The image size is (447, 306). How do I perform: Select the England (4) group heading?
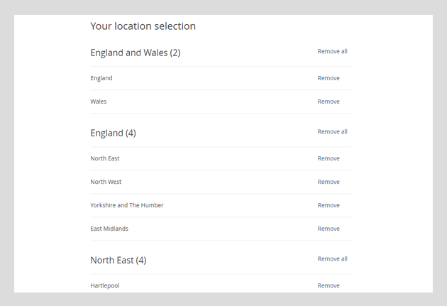coord(114,133)
